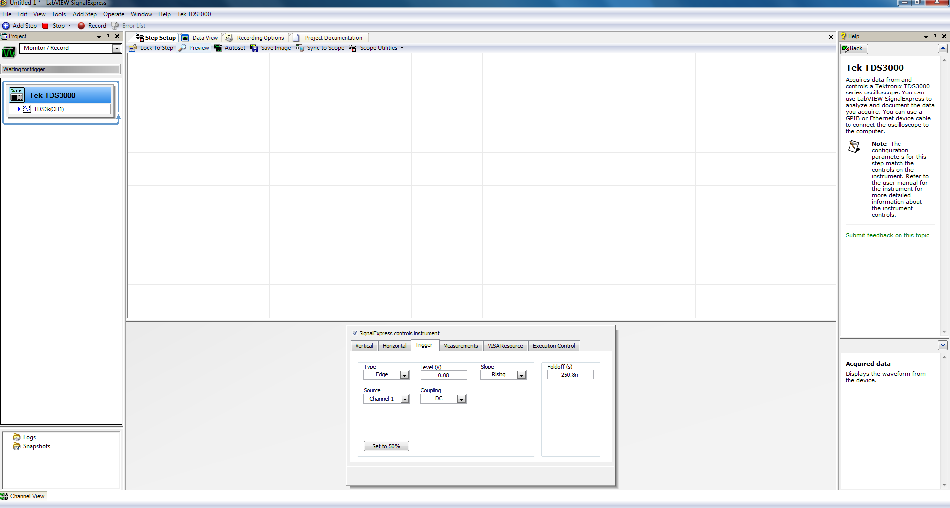Open the Monitor / Record mode dropdown
Viewport: 950px width, 508px height.
coord(117,48)
